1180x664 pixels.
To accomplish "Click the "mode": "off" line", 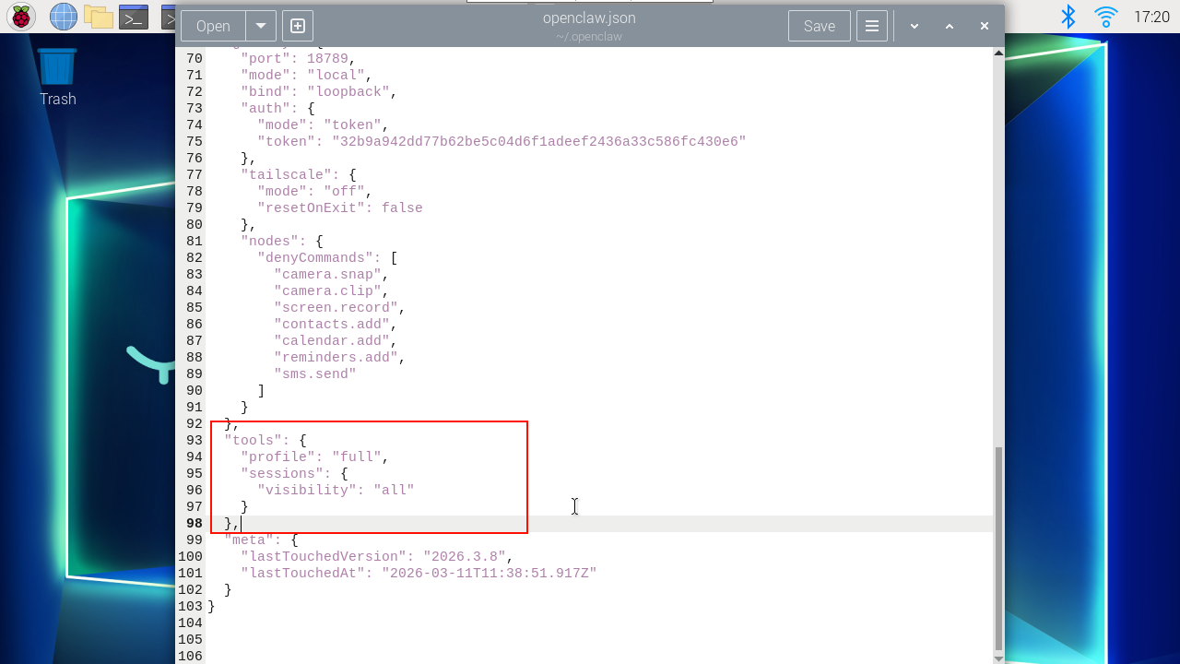I will 314,191.
